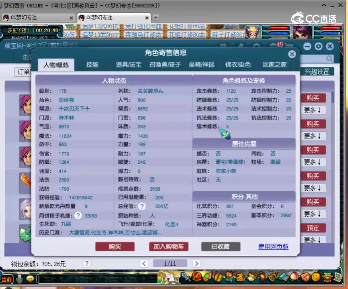Click the pink peach icon in bottom toolbar
The image size is (348, 289).
click(295, 277)
